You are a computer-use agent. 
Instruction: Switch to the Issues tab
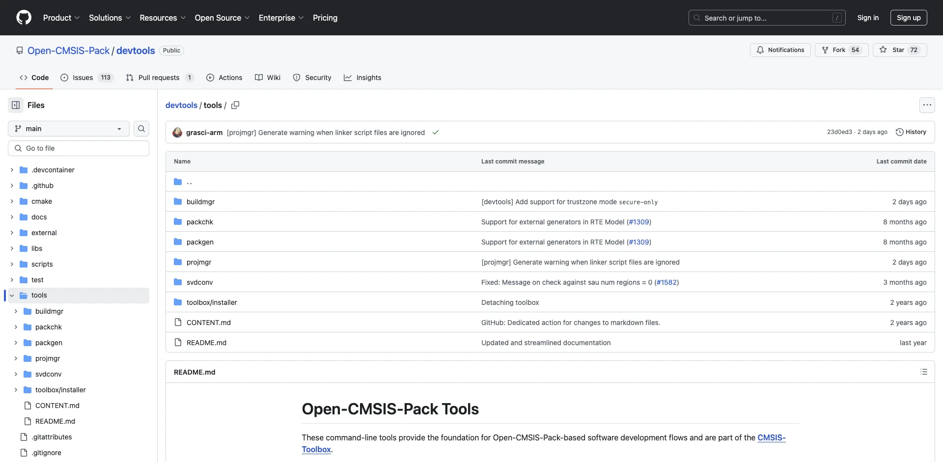point(87,78)
